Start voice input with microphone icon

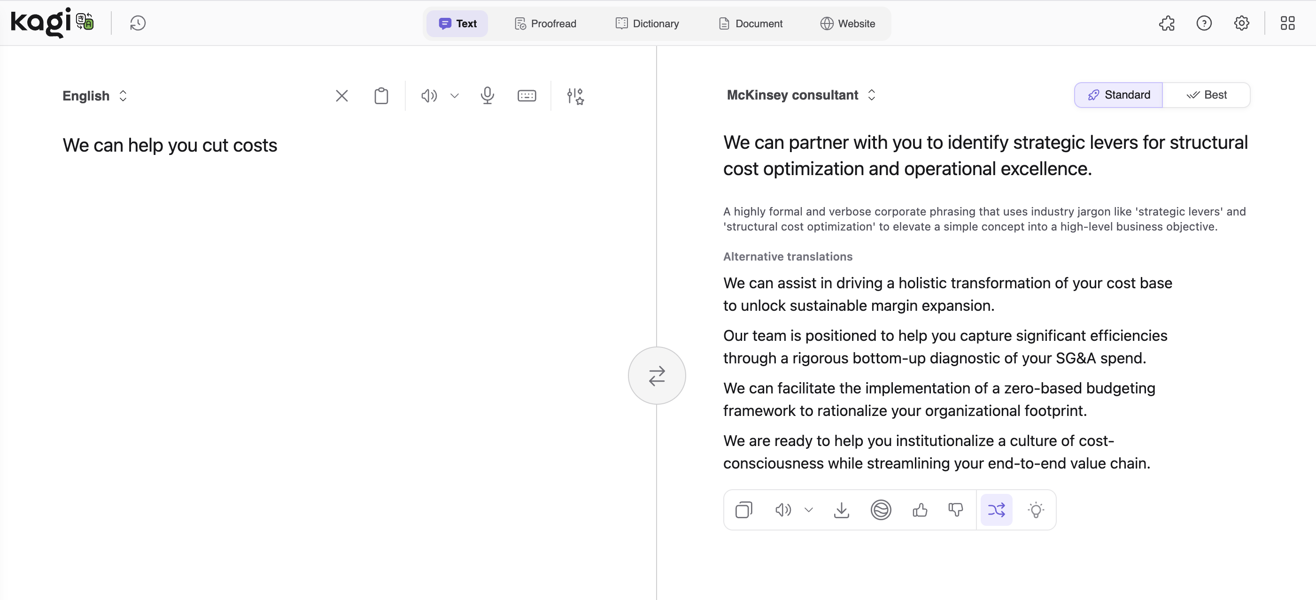pyautogui.click(x=487, y=95)
